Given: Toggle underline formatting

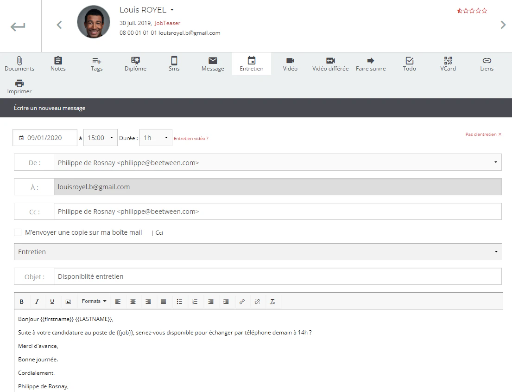Looking at the screenshot, I should pyautogui.click(x=52, y=302).
